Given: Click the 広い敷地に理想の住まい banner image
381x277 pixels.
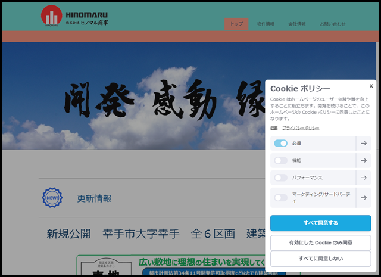Looking at the screenshot, I should [x=171, y=266].
